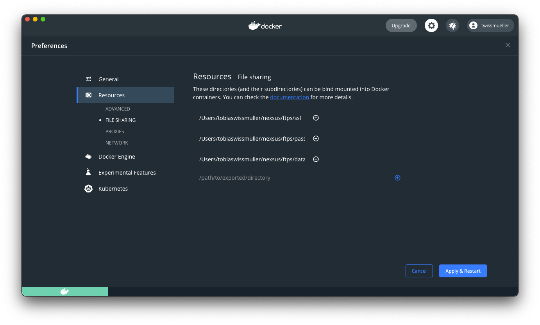Remove the ftps/data shared path
The width and height of the screenshot is (540, 325).
(x=316, y=159)
